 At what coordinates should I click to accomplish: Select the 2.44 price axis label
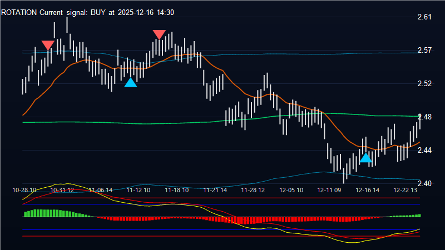pos(424,151)
